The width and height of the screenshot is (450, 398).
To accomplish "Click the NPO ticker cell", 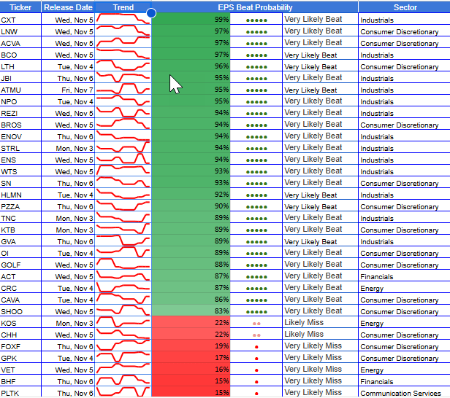I will (x=20, y=101).
